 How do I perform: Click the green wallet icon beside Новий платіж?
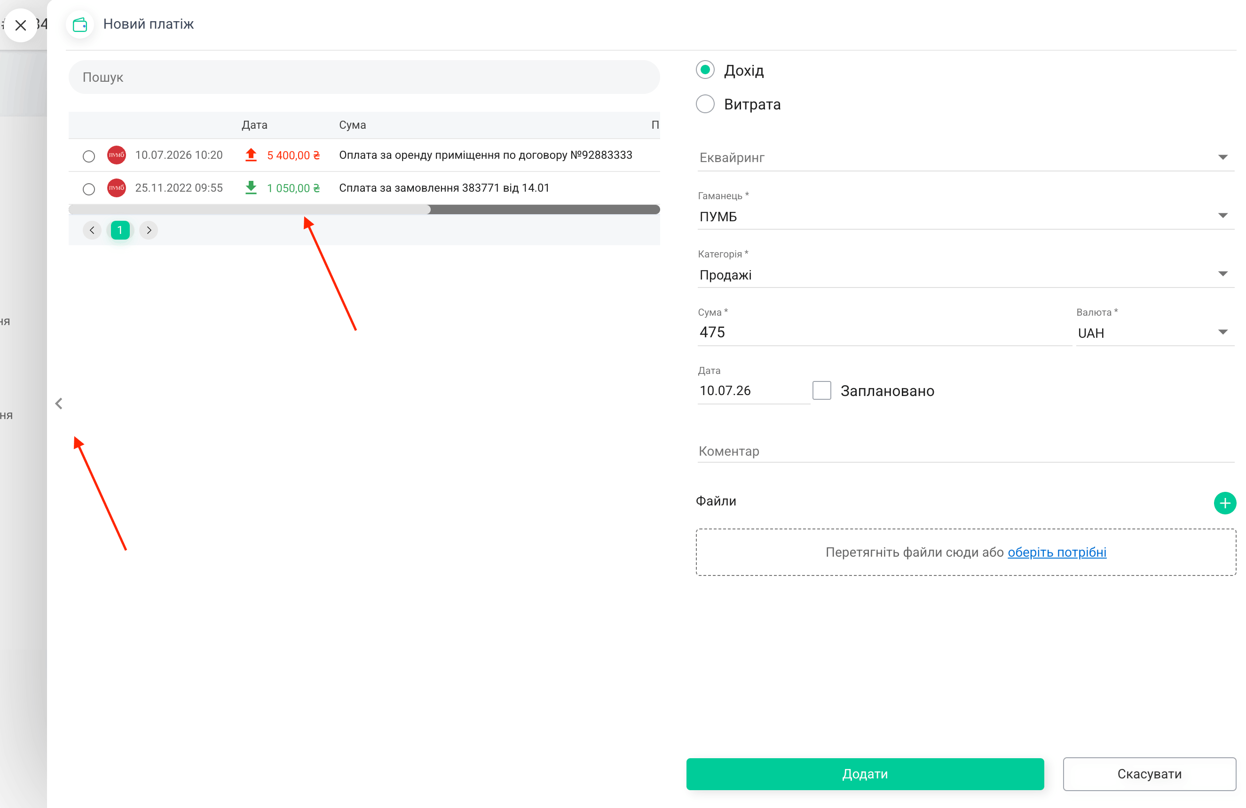pyautogui.click(x=80, y=24)
